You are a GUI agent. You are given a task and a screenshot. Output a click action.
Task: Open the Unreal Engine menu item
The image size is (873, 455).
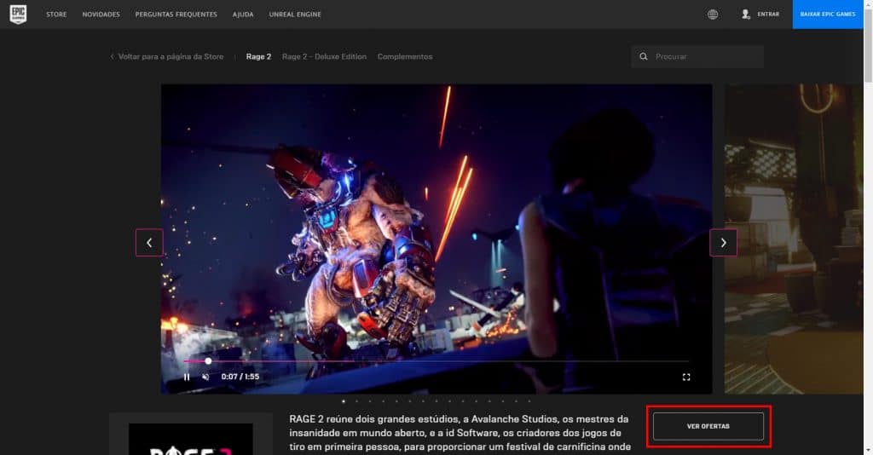pos(295,14)
